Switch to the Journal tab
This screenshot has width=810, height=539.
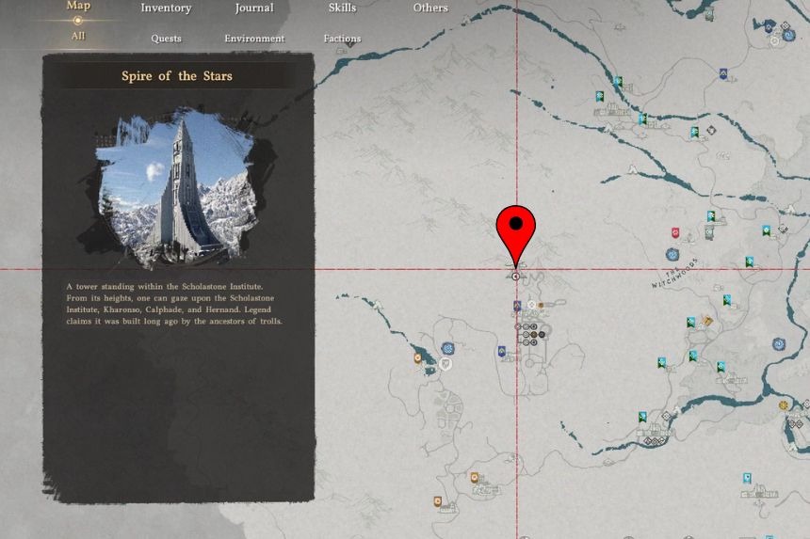254,8
